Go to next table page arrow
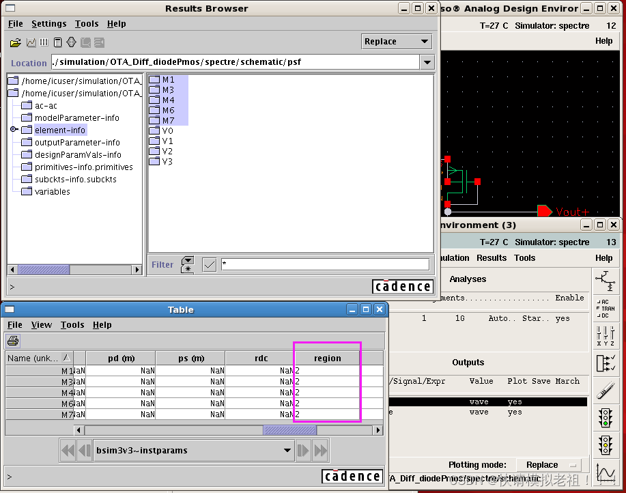The image size is (626, 493). click(x=303, y=451)
